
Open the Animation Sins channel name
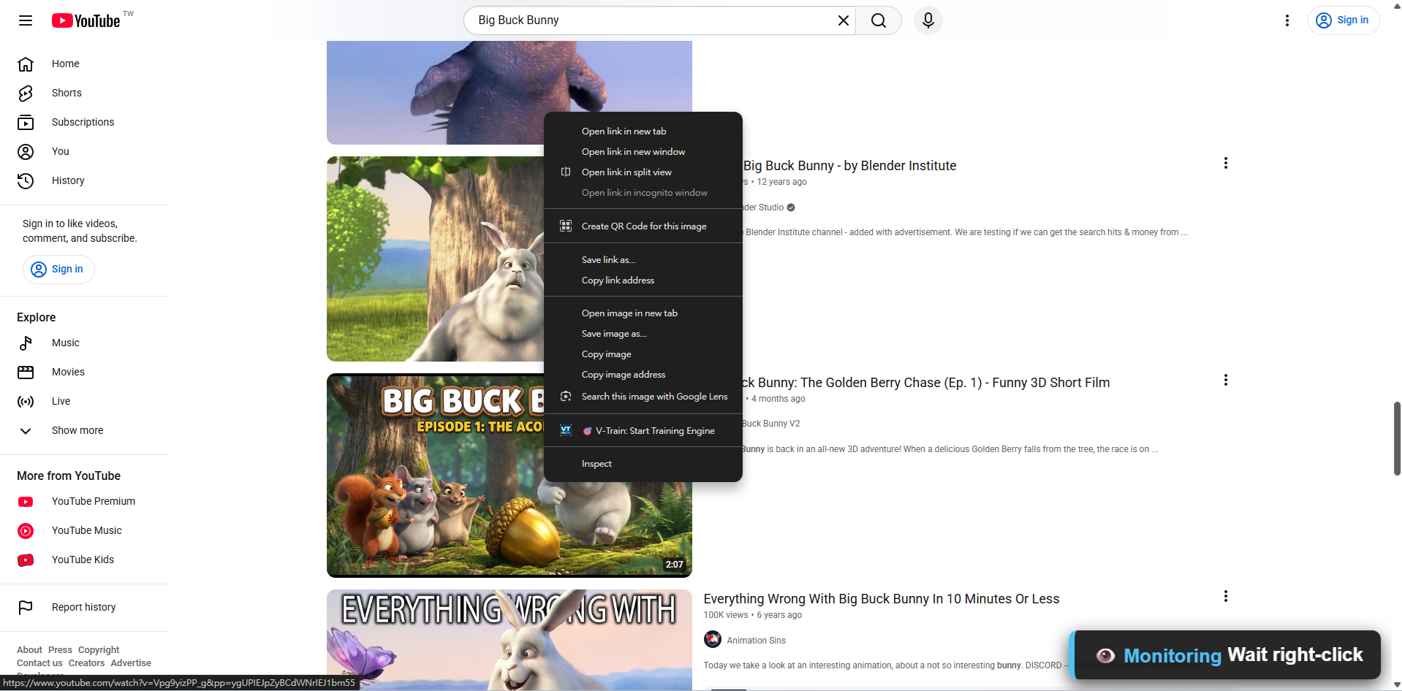click(x=757, y=641)
